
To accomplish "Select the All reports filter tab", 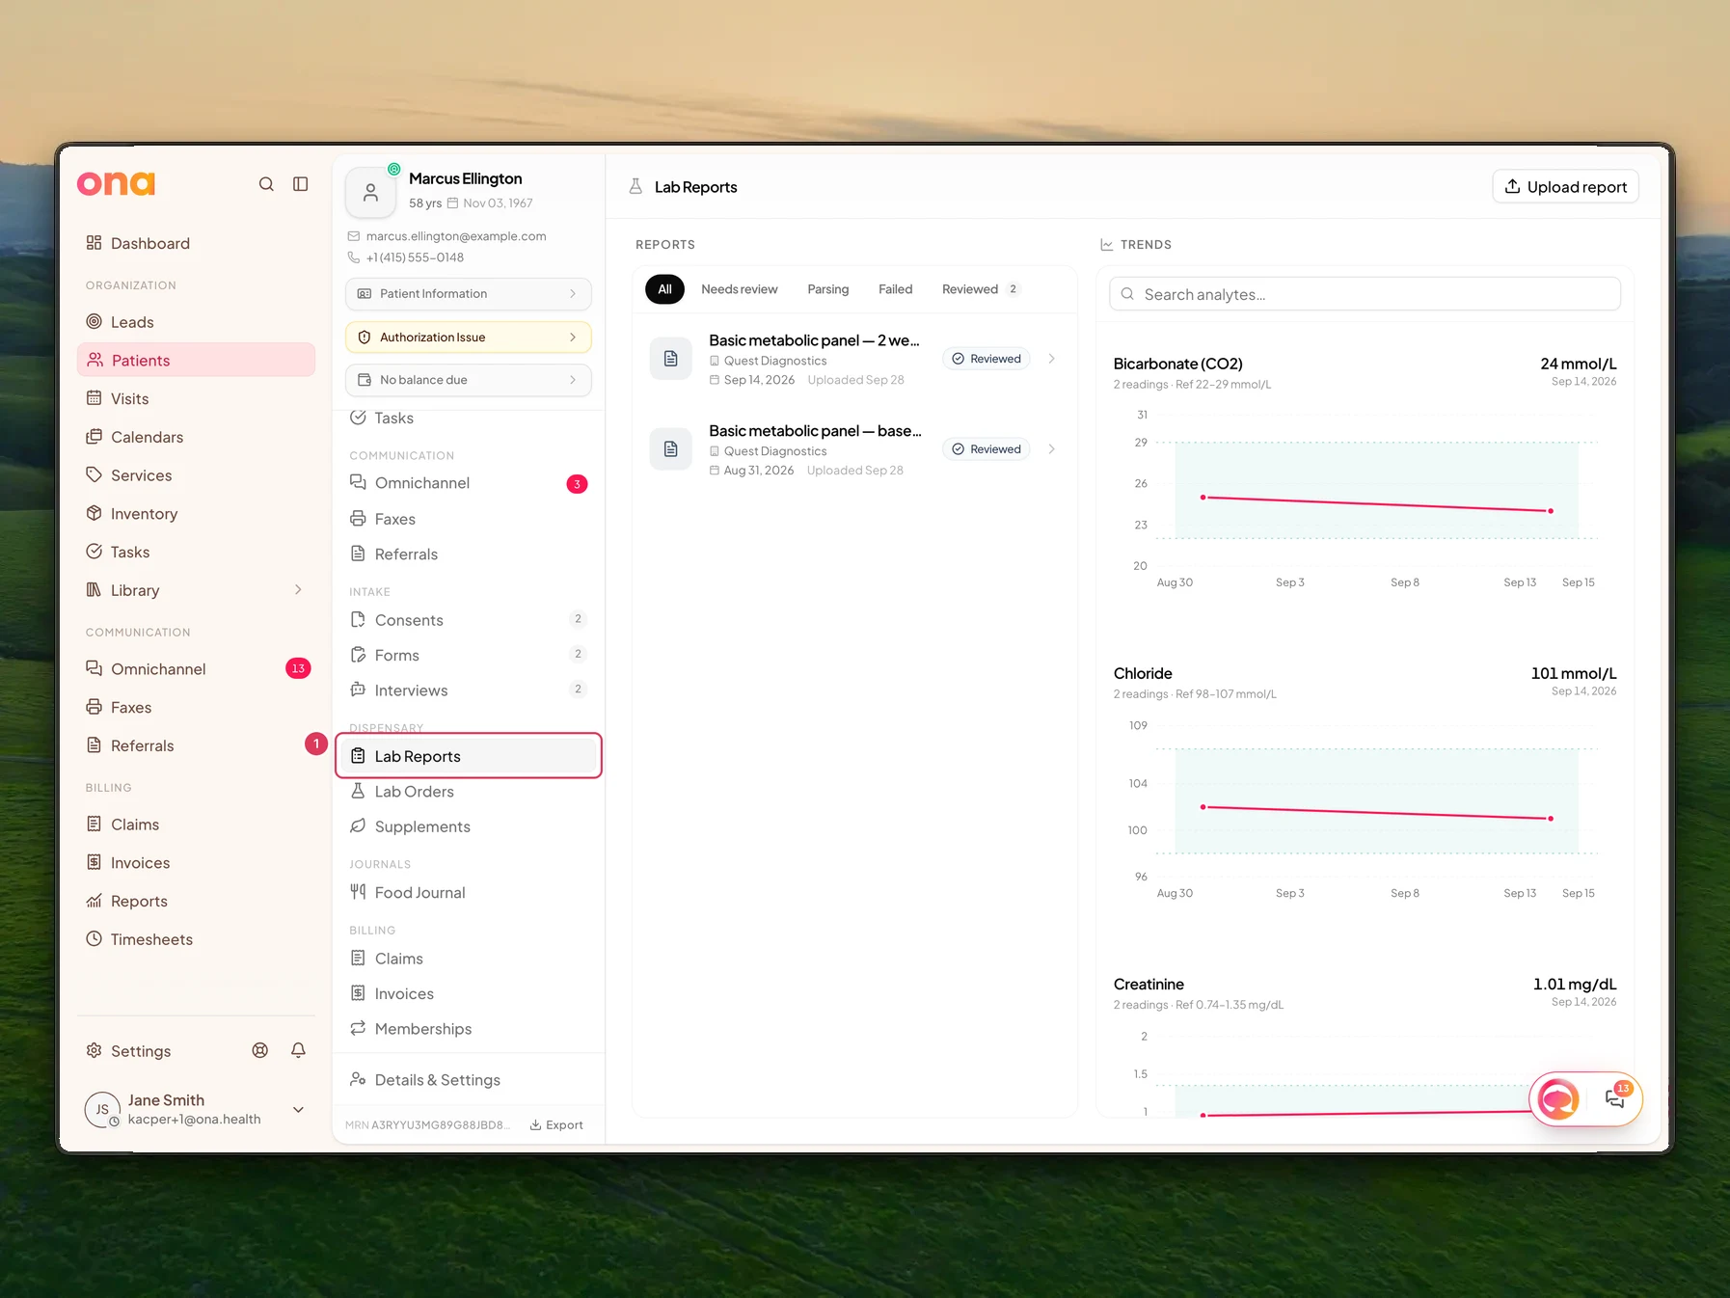I will (664, 289).
